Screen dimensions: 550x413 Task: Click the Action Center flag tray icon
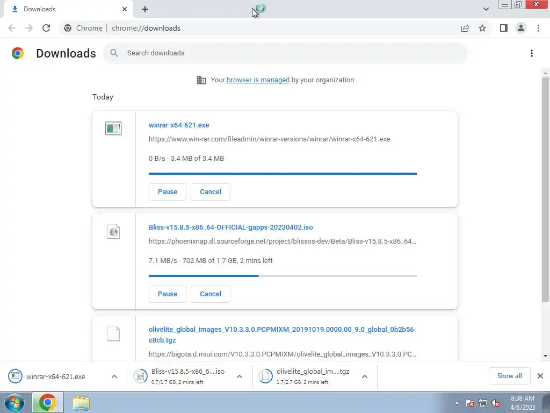click(x=470, y=403)
